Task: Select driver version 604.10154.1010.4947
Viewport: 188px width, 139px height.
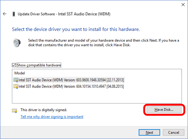Action: click(71, 86)
